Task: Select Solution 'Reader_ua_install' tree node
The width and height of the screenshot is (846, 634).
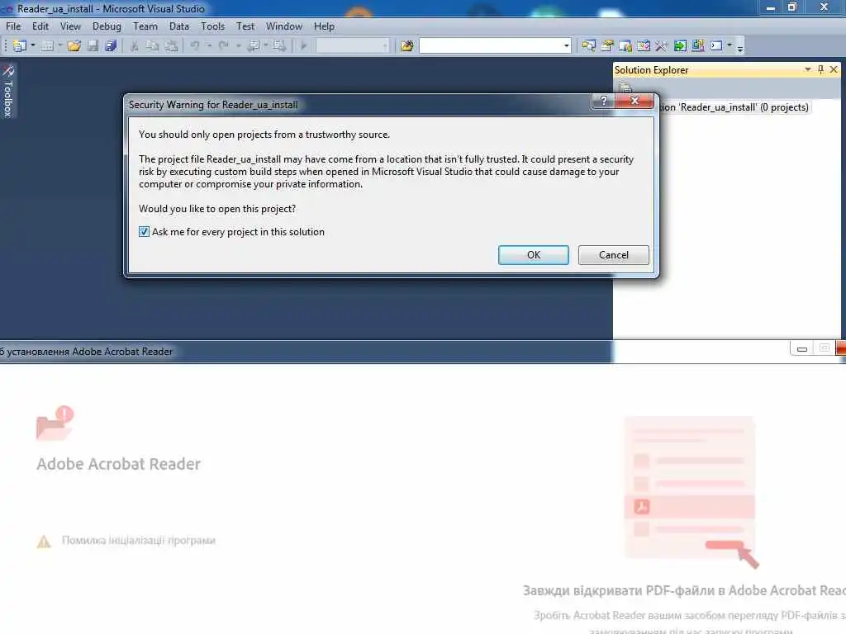Action: click(736, 107)
